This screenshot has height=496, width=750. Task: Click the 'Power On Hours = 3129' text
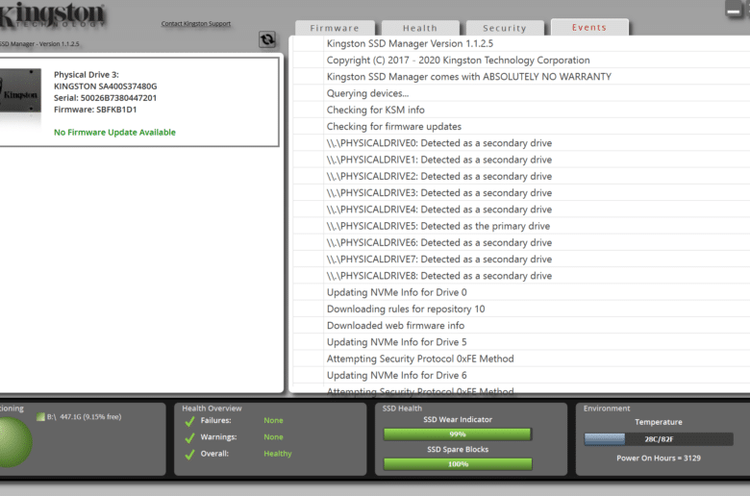point(658,459)
